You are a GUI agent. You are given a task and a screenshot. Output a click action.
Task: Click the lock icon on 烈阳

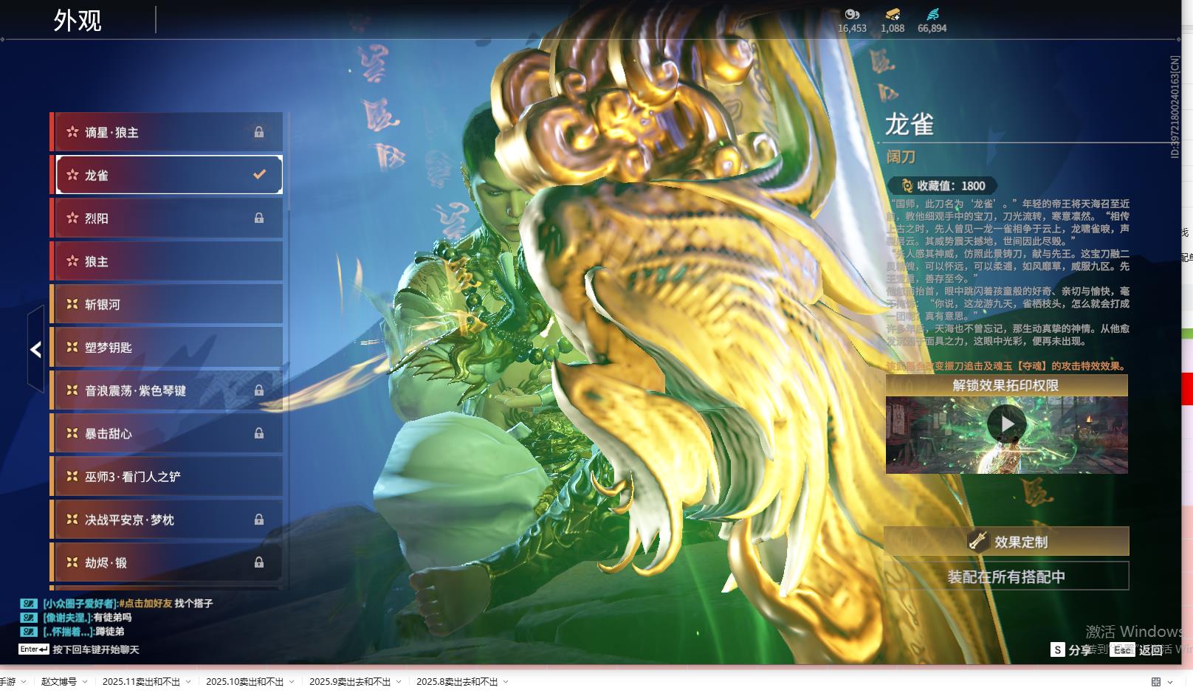(259, 218)
